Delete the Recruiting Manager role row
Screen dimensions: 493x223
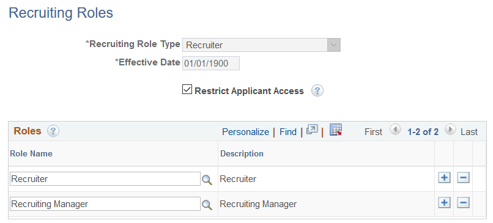(x=463, y=203)
